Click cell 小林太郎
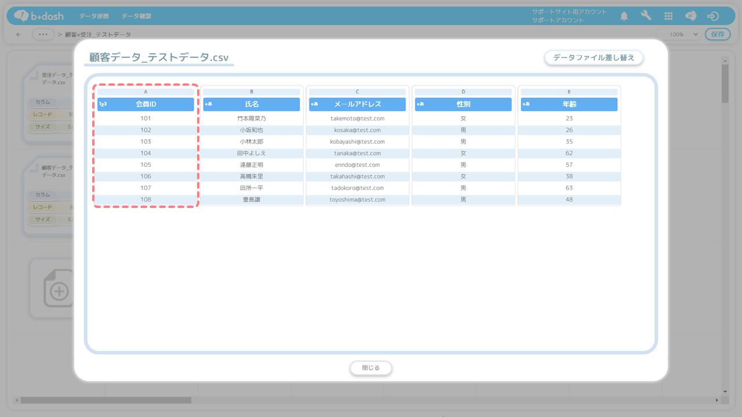This screenshot has width=742, height=417. pyautogui.click(x=252, y=142)
